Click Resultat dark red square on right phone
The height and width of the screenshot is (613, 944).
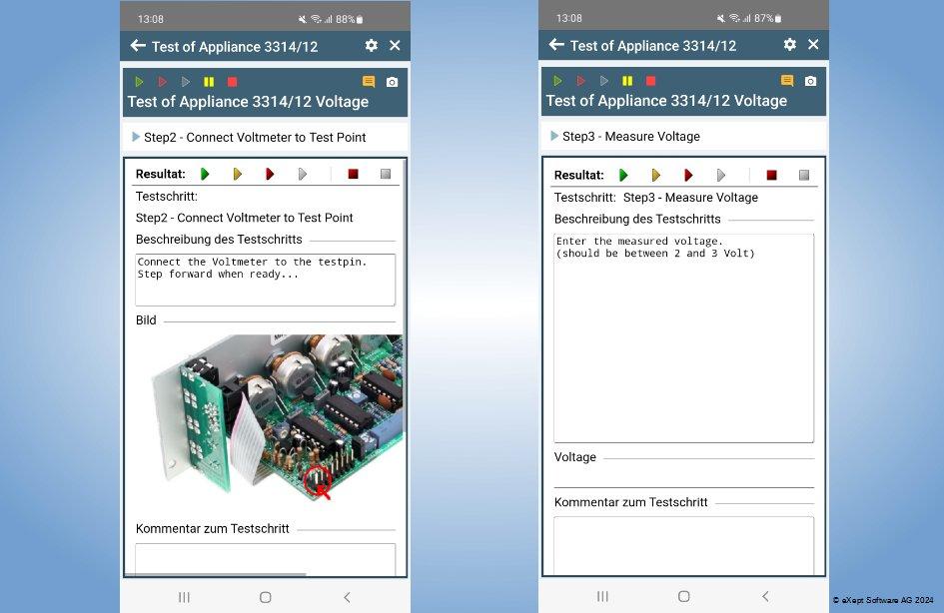coord(771,175)
